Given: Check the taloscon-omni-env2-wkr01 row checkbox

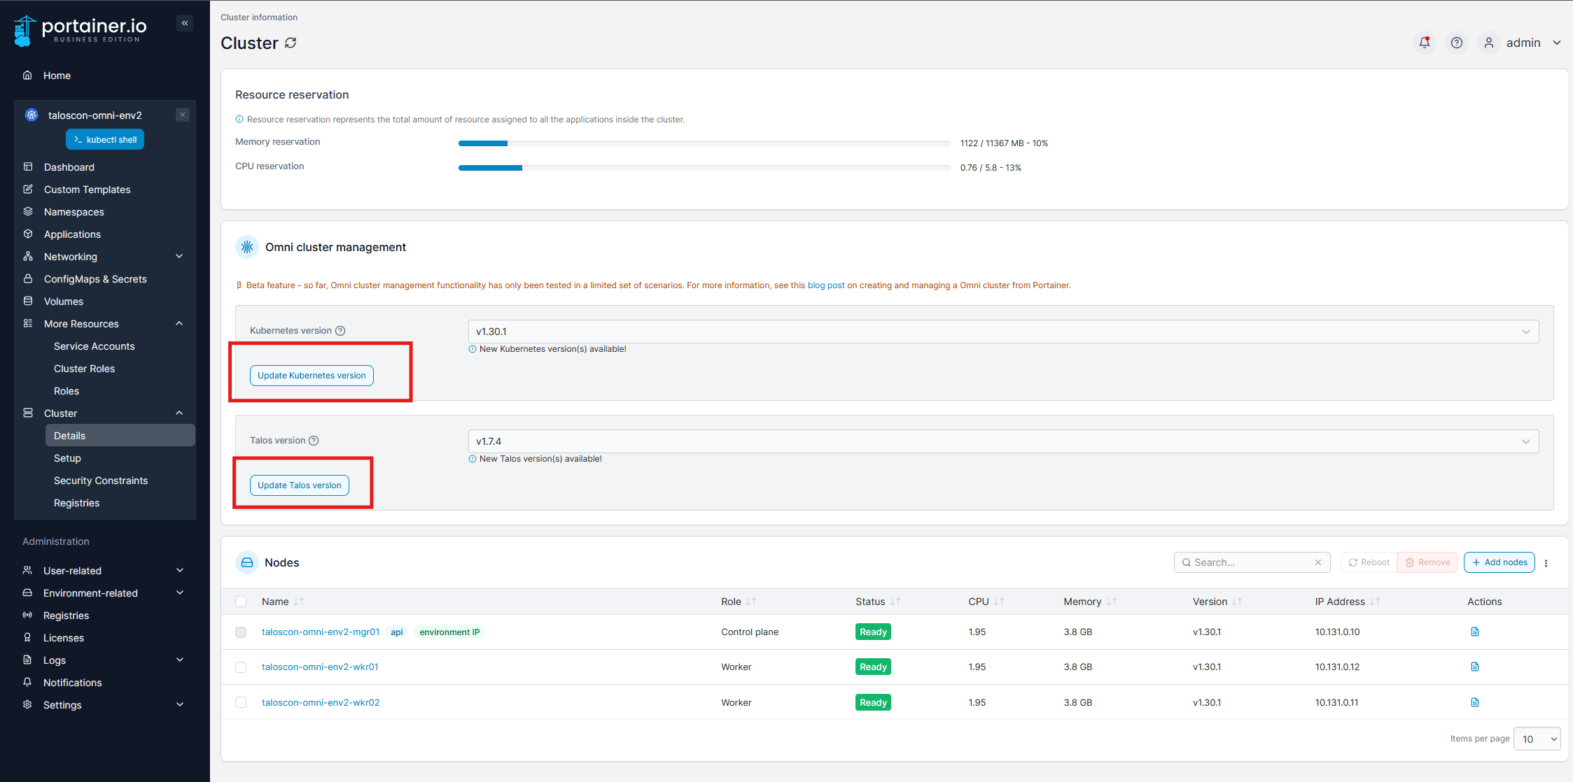Looking at the screenshot, I should 241,667.
